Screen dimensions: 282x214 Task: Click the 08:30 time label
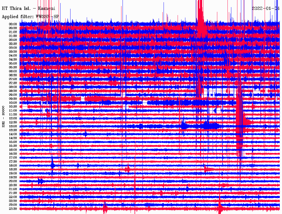point(13,91)
